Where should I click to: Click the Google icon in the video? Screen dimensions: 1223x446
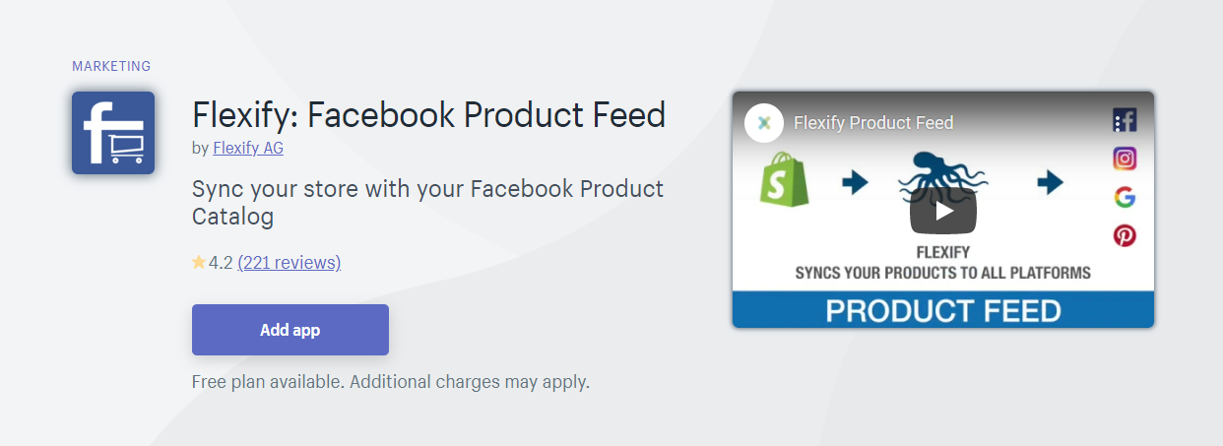(1125, 197)
